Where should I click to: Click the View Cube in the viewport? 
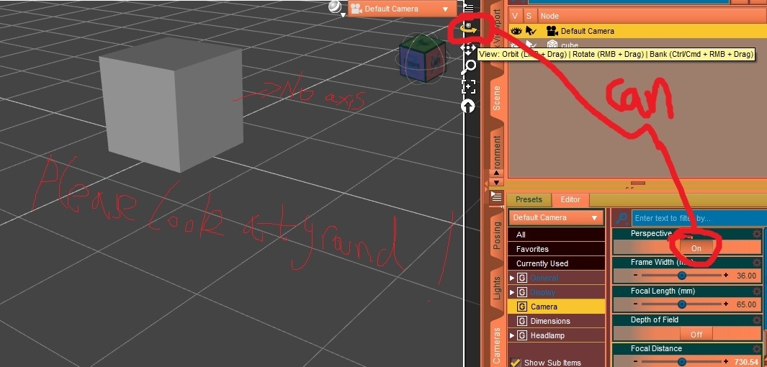[422, 59]
